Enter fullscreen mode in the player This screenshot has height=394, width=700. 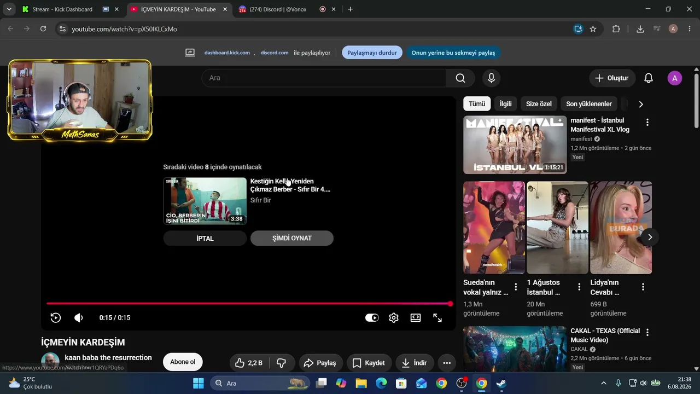(x=437, y=317)
